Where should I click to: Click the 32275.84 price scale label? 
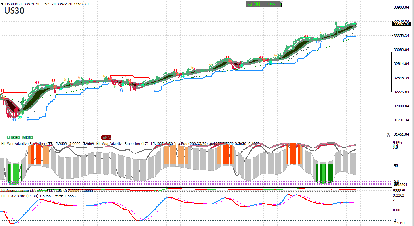(401, 92)
